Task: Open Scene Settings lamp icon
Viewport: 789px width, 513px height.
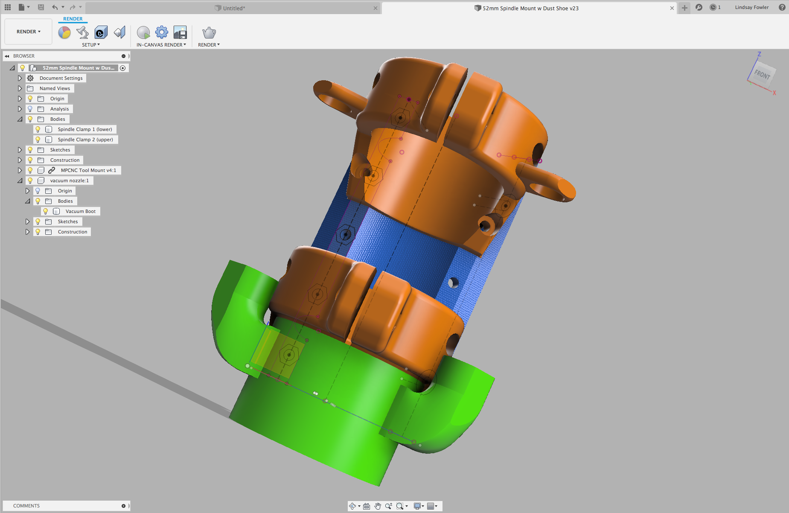Action: (x=82, y=32)
